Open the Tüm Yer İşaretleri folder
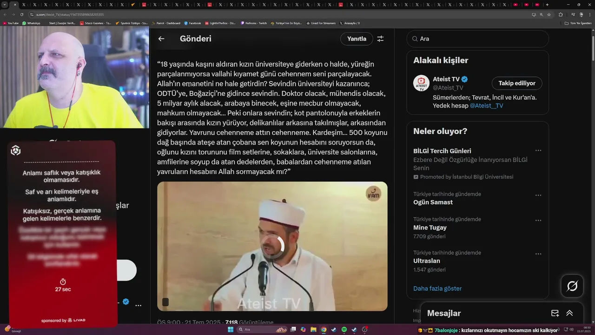The image size is (595, 335). (578, 23)
